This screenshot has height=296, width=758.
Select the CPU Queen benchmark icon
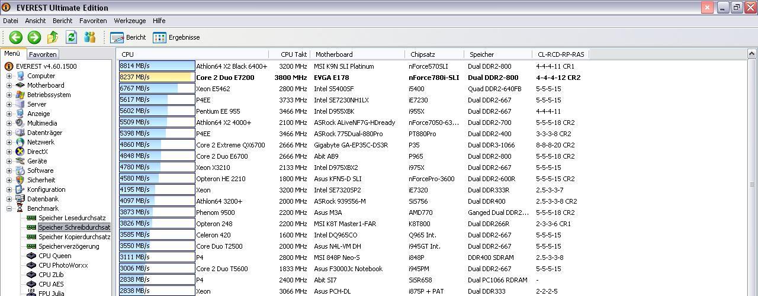pyautogui.click(x=32, y=256)
